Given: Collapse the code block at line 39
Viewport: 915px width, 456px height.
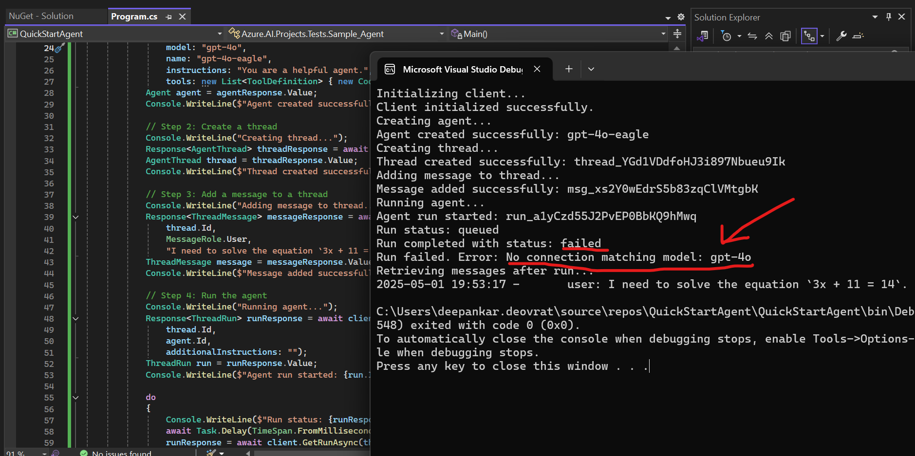Looking at the screenshot, I should (x=75, y=217).
